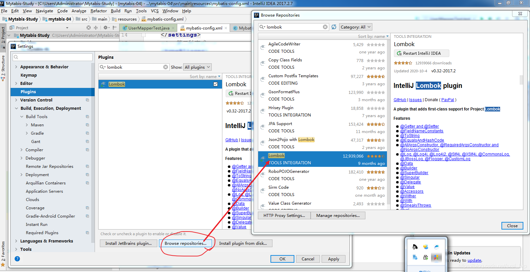Click the scroll-from-source target icon in Project panel

point(89,28)
